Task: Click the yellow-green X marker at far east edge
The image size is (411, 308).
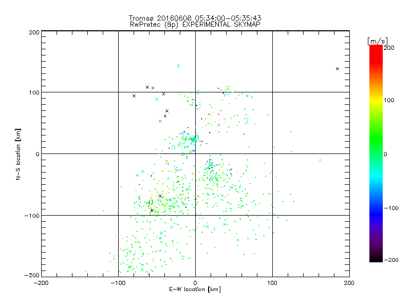Action: (x=320, y=160)
